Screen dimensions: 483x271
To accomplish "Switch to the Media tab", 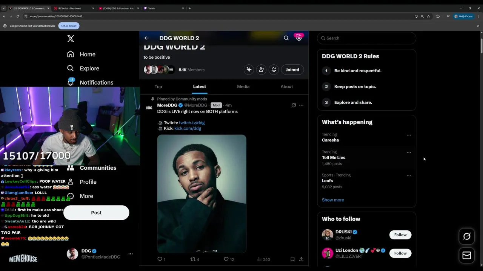I will (x=243, y=87).
